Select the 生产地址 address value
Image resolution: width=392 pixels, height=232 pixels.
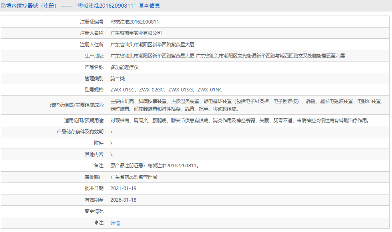[x=227, y=56]
